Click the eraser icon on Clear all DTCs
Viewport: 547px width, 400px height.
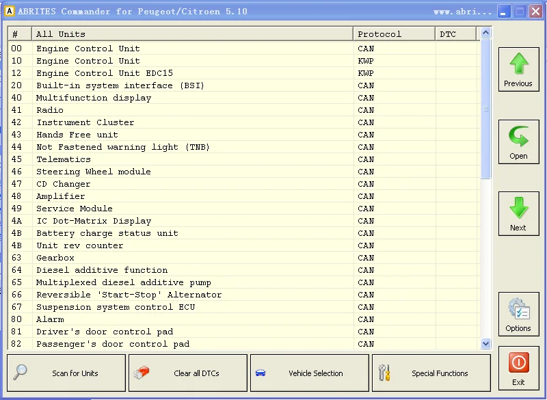click(x=142, y=373)
